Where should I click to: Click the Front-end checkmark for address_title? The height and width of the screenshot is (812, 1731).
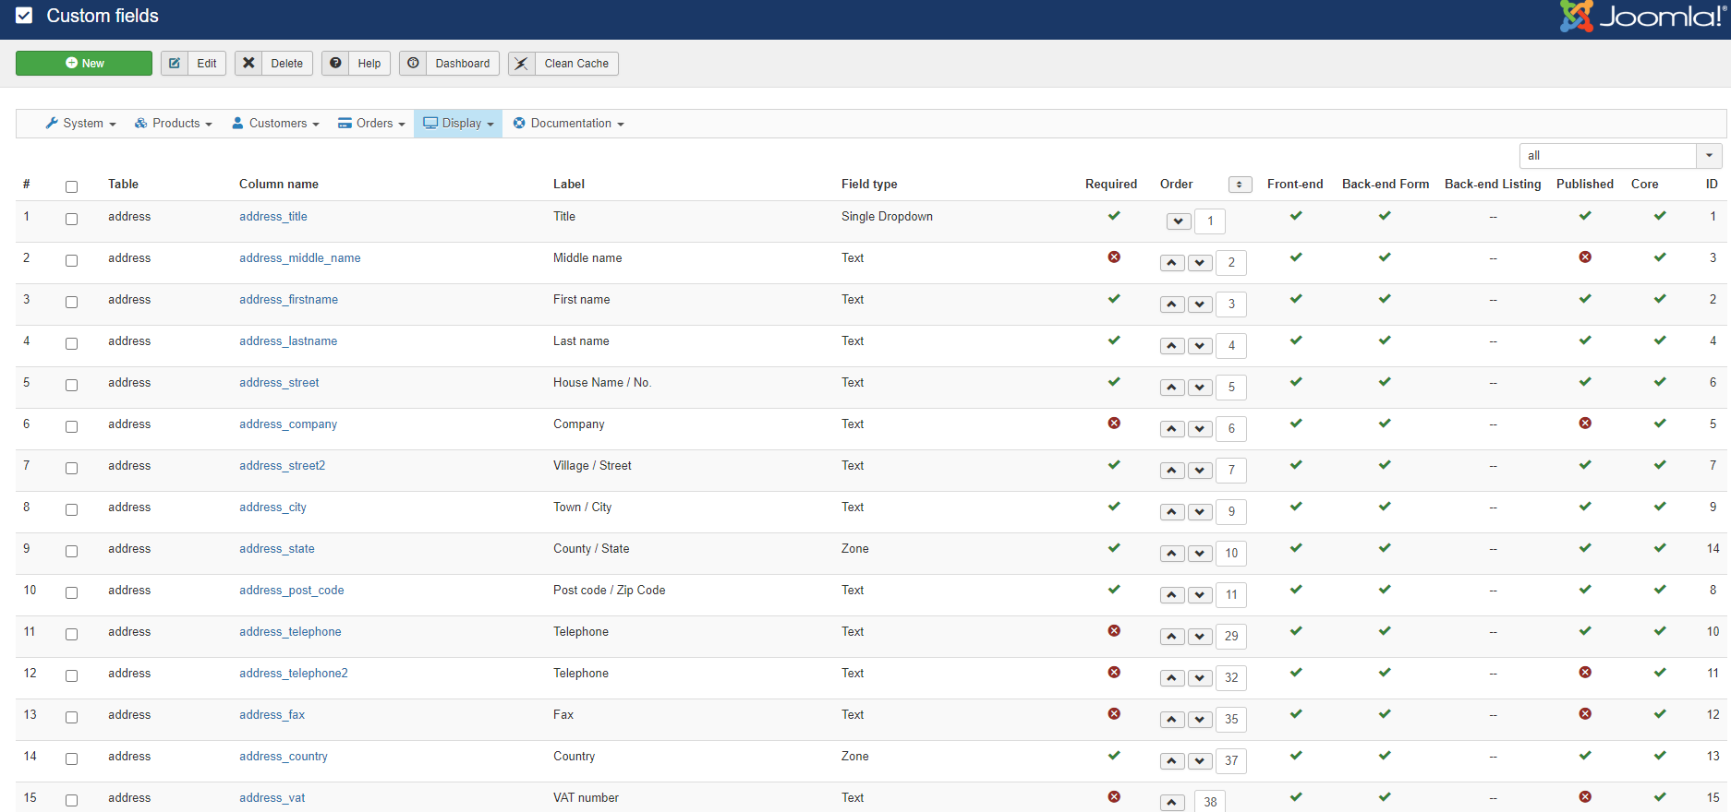(x=1296, y=216)
